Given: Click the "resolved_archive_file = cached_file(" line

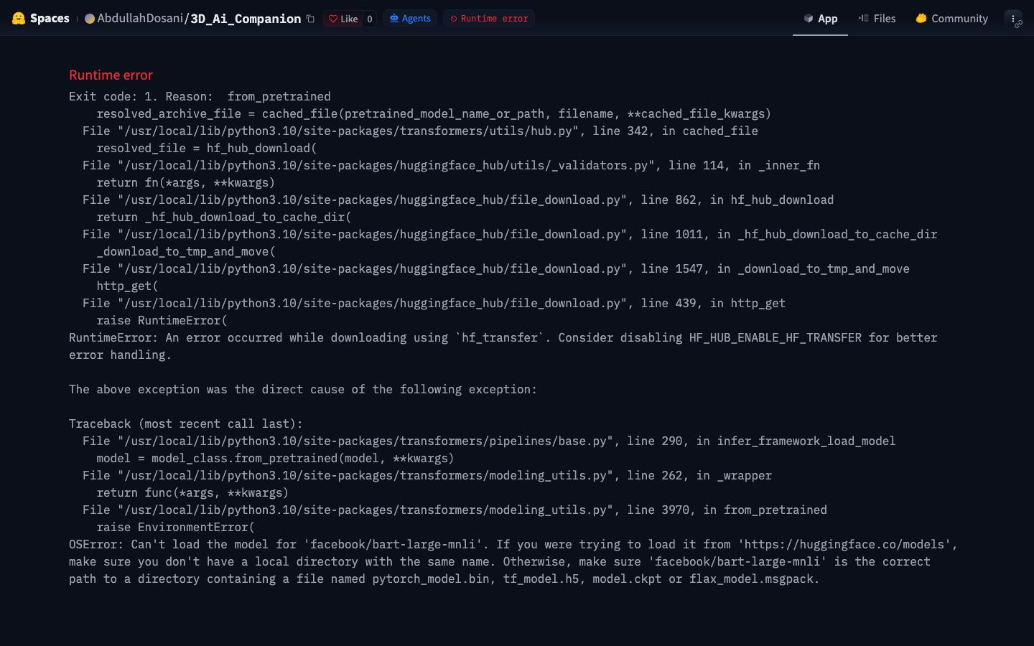Looking at the screenshot, I should pyautogui.click(x=434, y=113).
